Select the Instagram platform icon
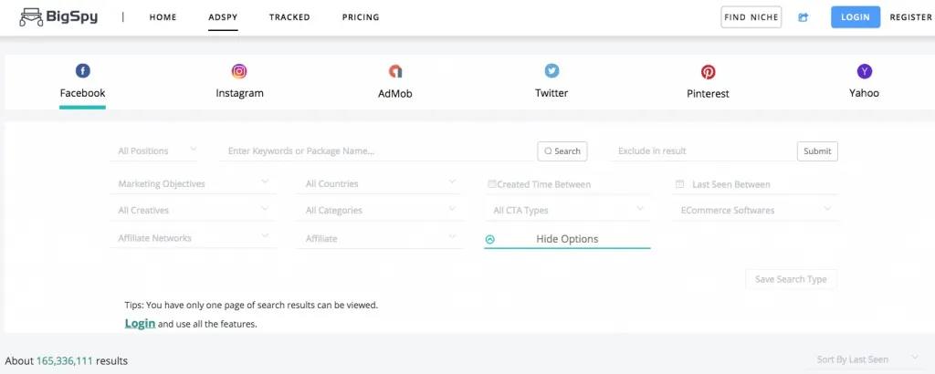935x374 pixels. click(239, 71)
